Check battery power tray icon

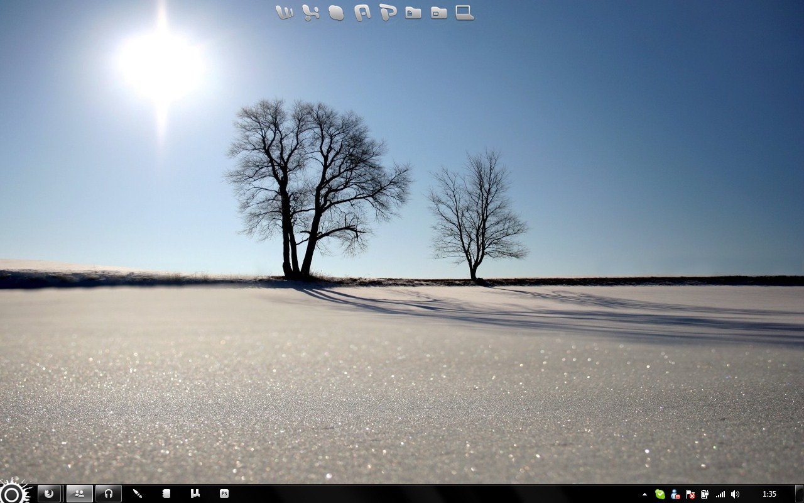tap(705, 494)
